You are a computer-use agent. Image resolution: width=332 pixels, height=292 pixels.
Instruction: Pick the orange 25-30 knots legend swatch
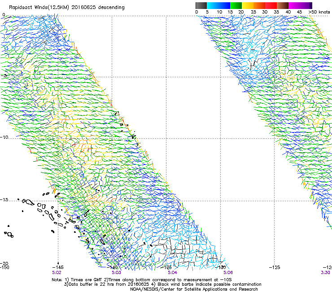259,5
